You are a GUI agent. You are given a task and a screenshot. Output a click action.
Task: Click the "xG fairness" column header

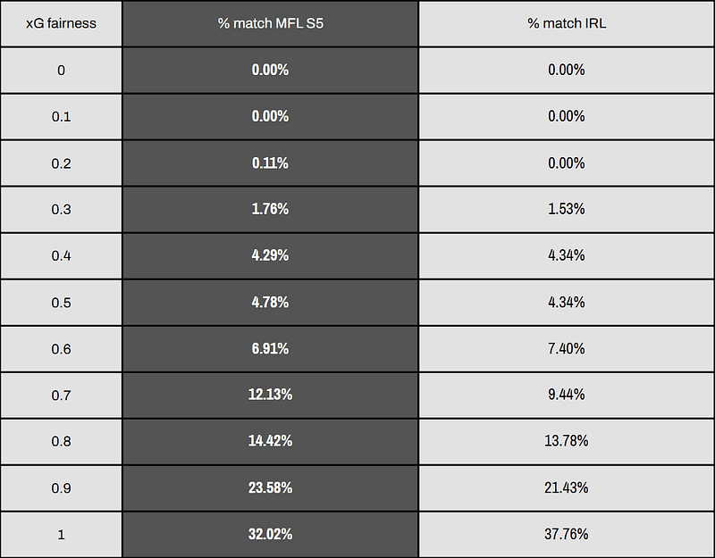click(x=61, y=23)
